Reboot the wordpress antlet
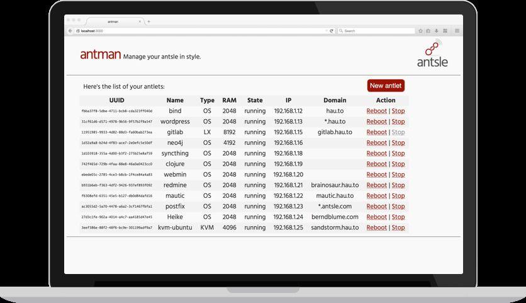 tap(376, 122)
